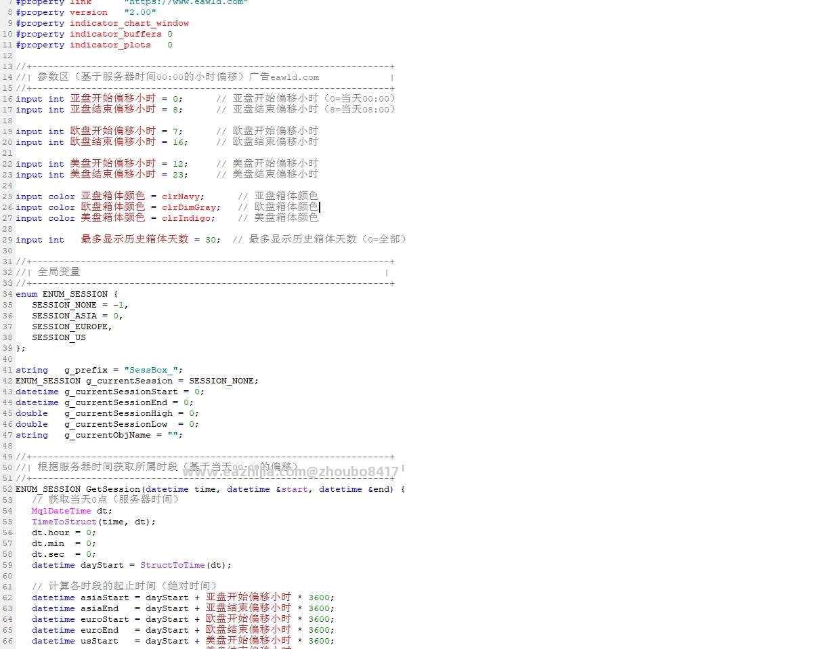Click g_currentSessionStart variable declaration

(x=121, y=392)
